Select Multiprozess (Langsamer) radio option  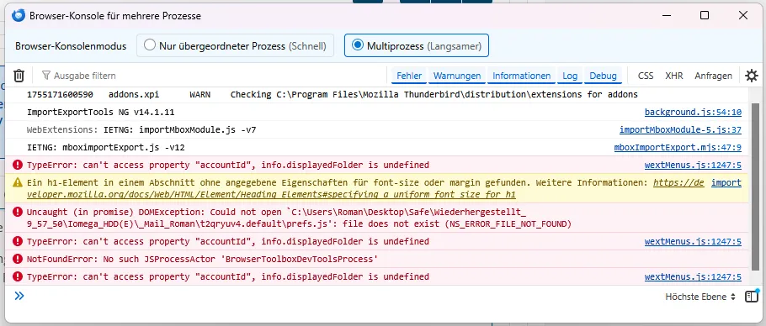point(416,46)
